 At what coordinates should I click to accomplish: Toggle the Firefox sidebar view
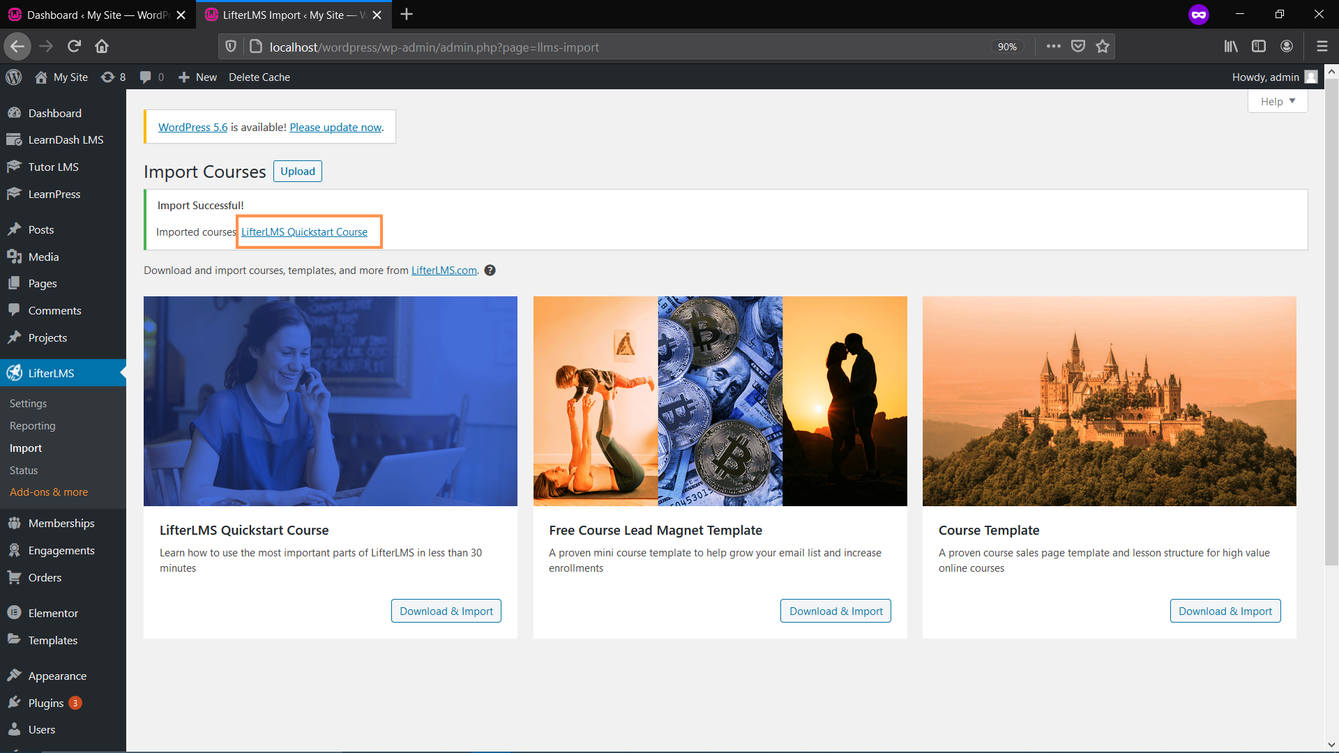click(1259, 47)
